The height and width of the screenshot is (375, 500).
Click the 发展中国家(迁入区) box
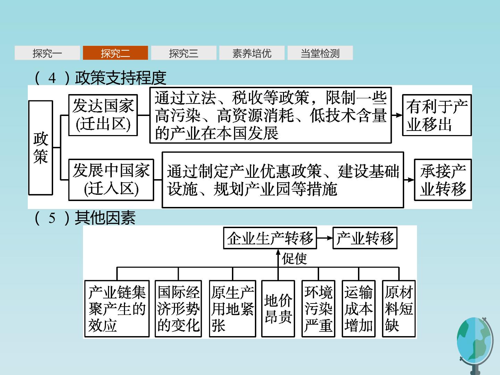tap(111, 180)
